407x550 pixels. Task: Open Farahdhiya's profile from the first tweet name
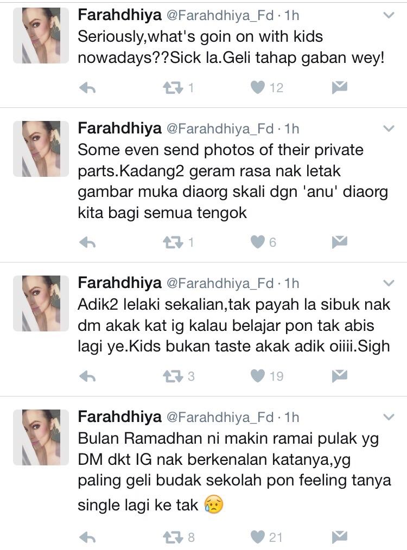click(x=119, y=15)
